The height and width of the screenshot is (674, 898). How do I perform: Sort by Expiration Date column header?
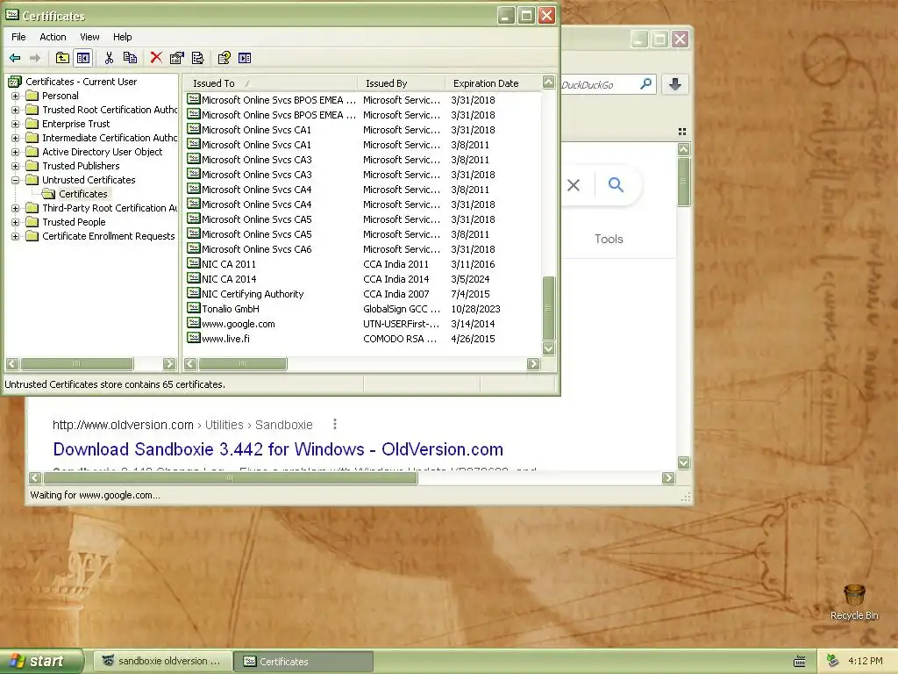point(493,83)
